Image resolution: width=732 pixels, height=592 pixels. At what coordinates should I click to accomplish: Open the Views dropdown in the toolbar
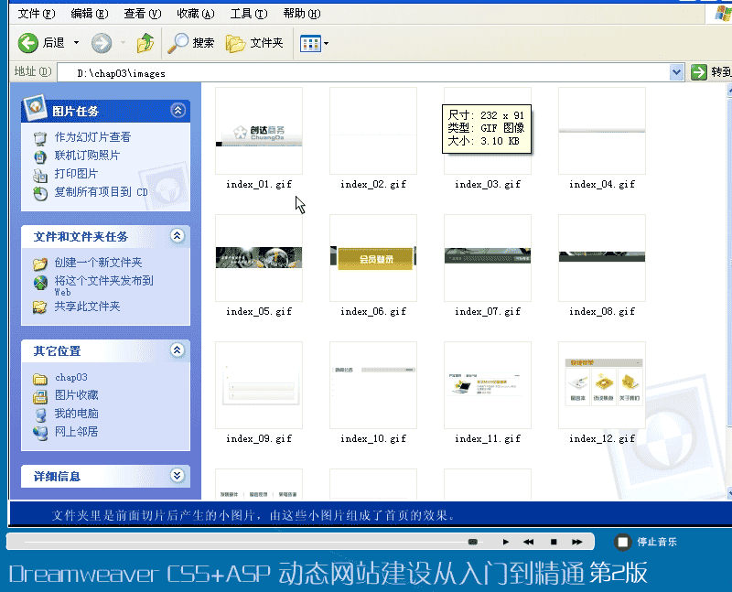(315, 43)
